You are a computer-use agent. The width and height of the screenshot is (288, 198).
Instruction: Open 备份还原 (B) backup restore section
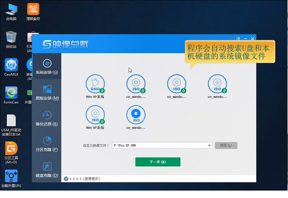[47, 119]
